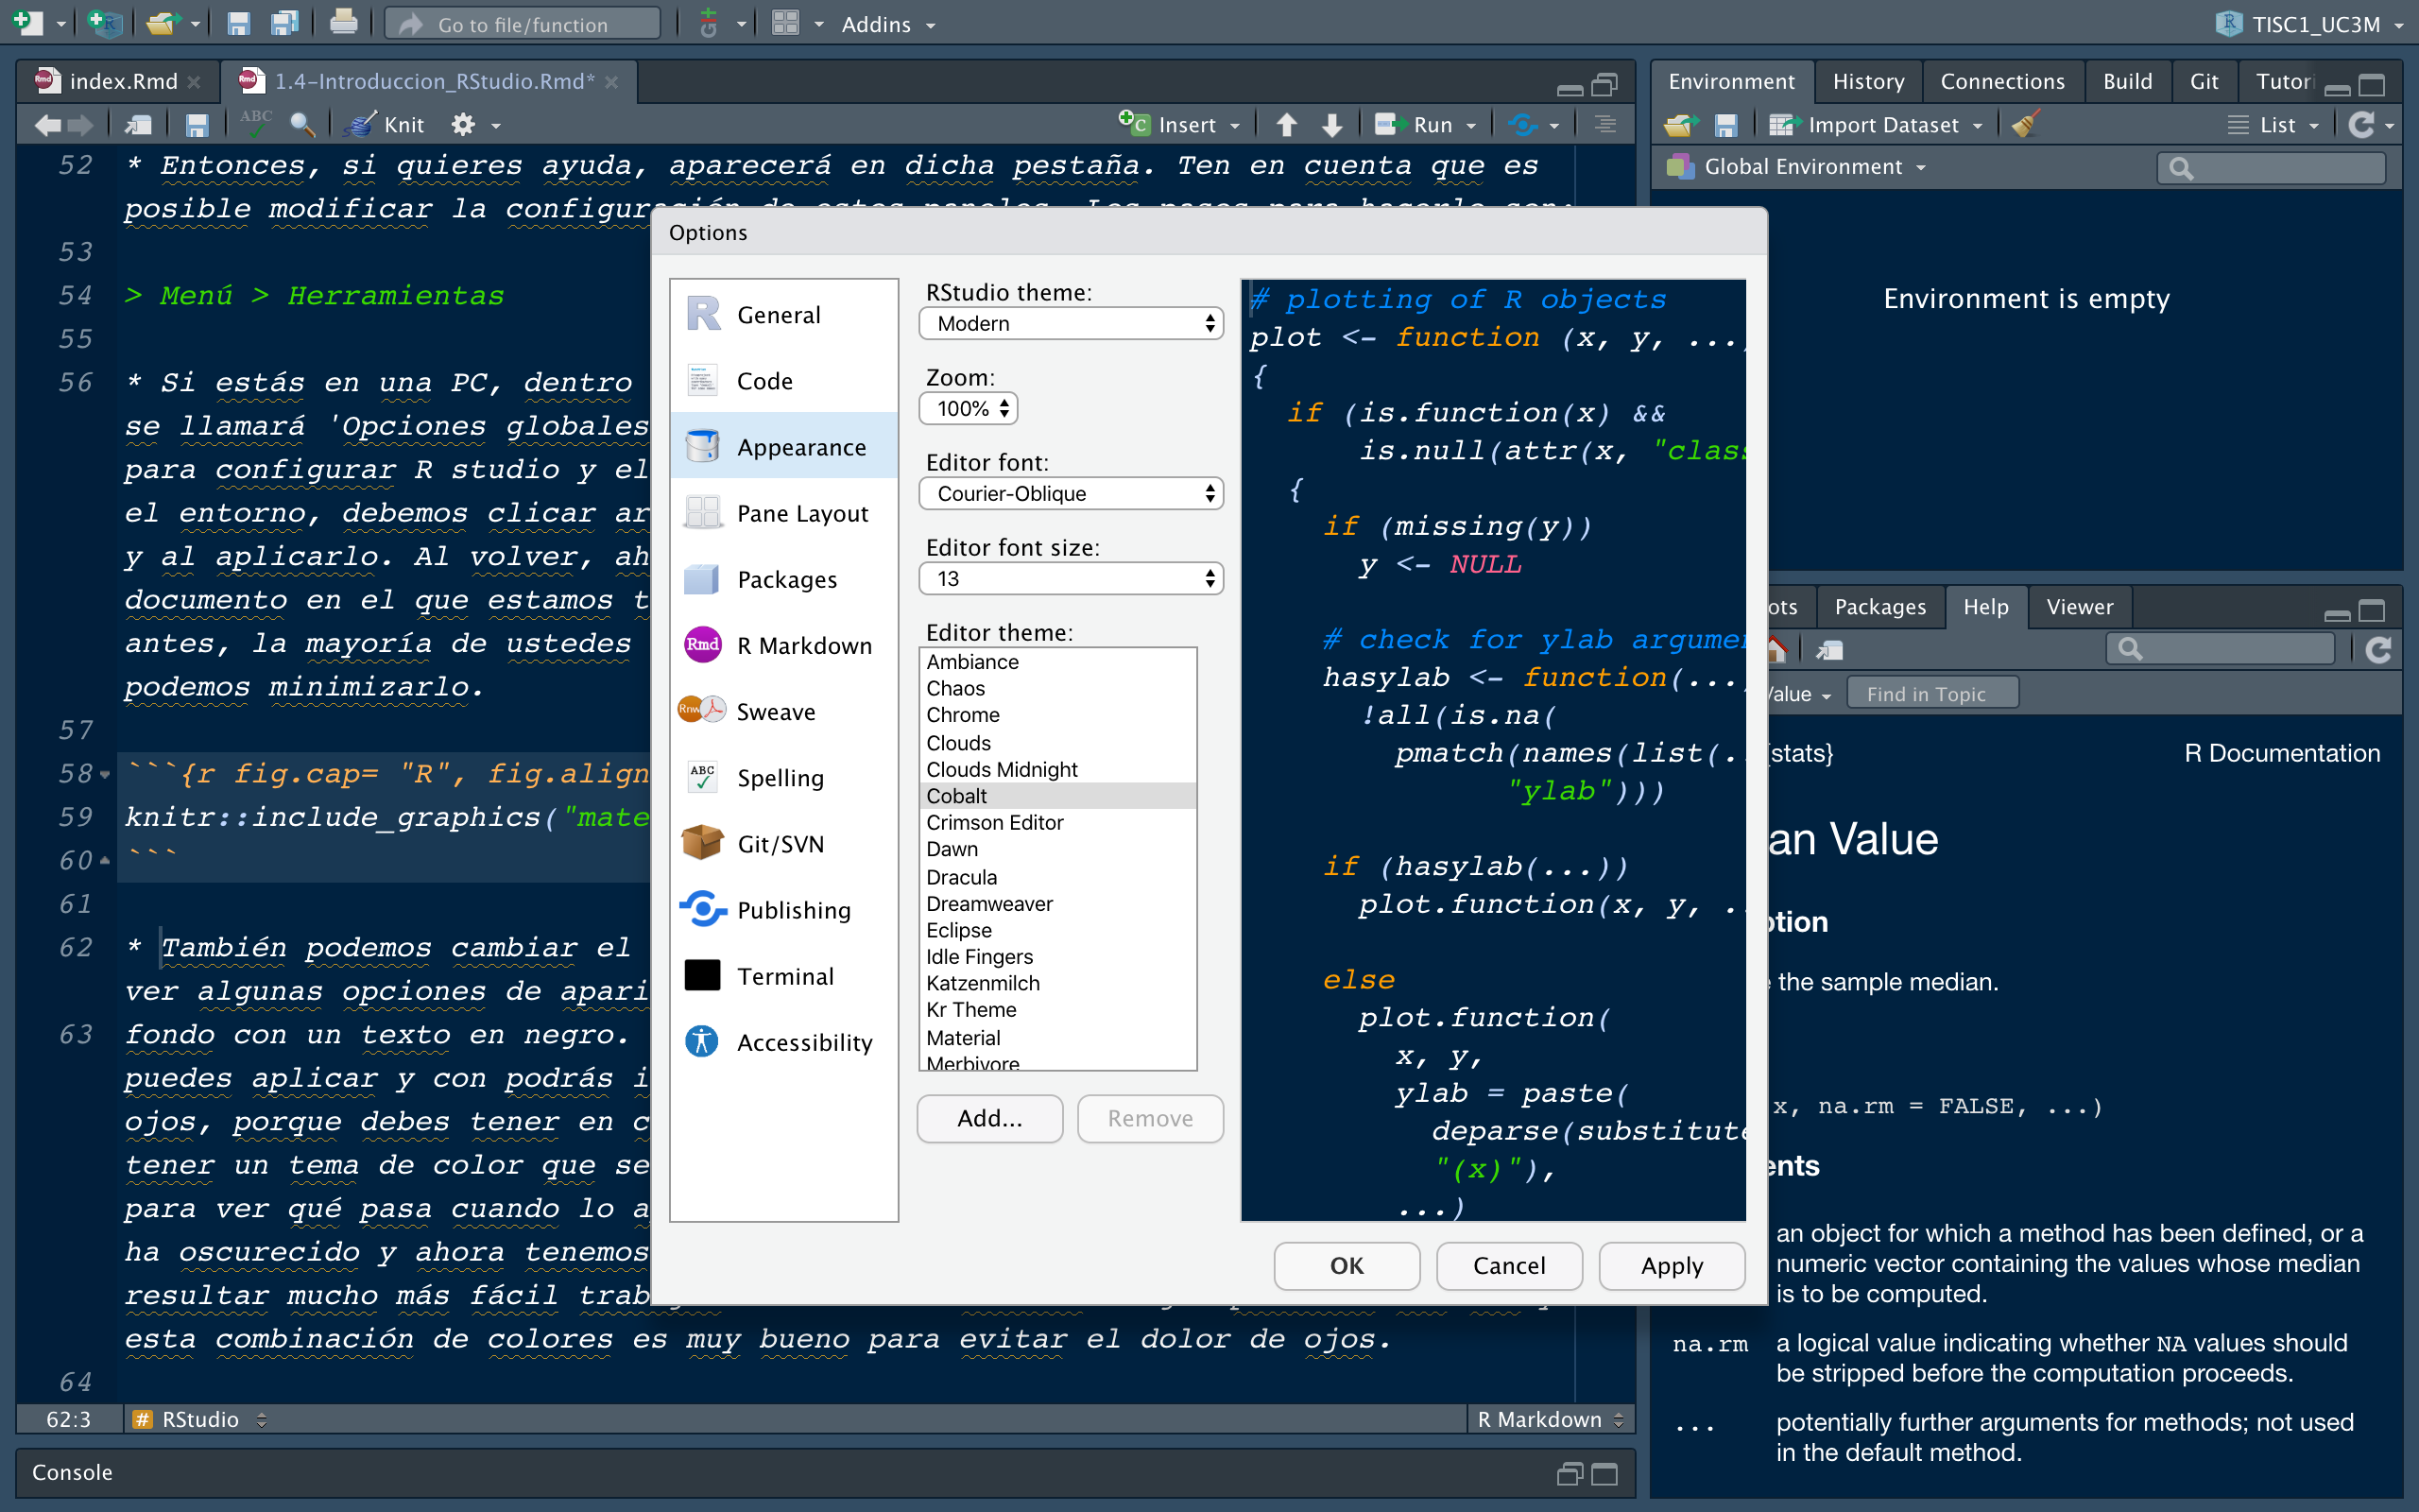Click Apply in the Options dialog
Screen dimensions: 2419x1512
(1672, 1265)
